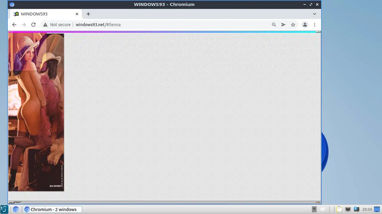The height and width of the screenshot is (214, 382).
Task: Open the clipboard manager tray icon
Action: pos(339,209)
